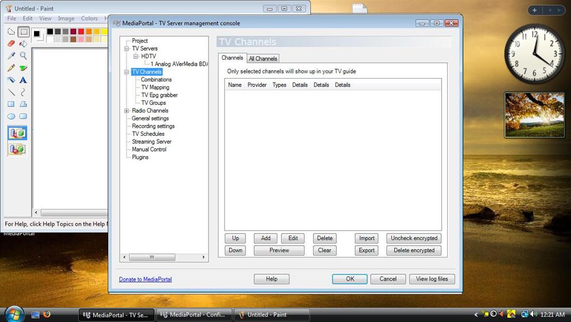Open TV Groups in the tree
This screenshot has height=322, width=571.
pos(153,103)
